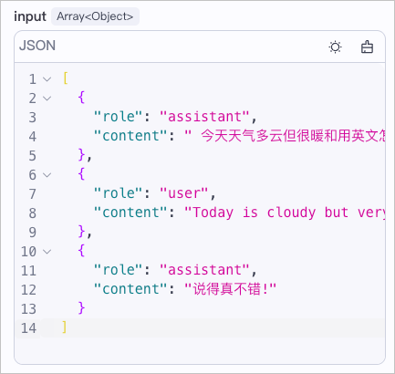The height and width of the screenshot is (374, 395).
Task: Click "Today is cloudy but" content on line 8
Action: [x=266, y=213]
